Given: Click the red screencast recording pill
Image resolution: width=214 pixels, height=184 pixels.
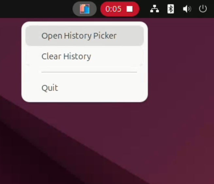Looking at the screenshot, I should (120, 9).
